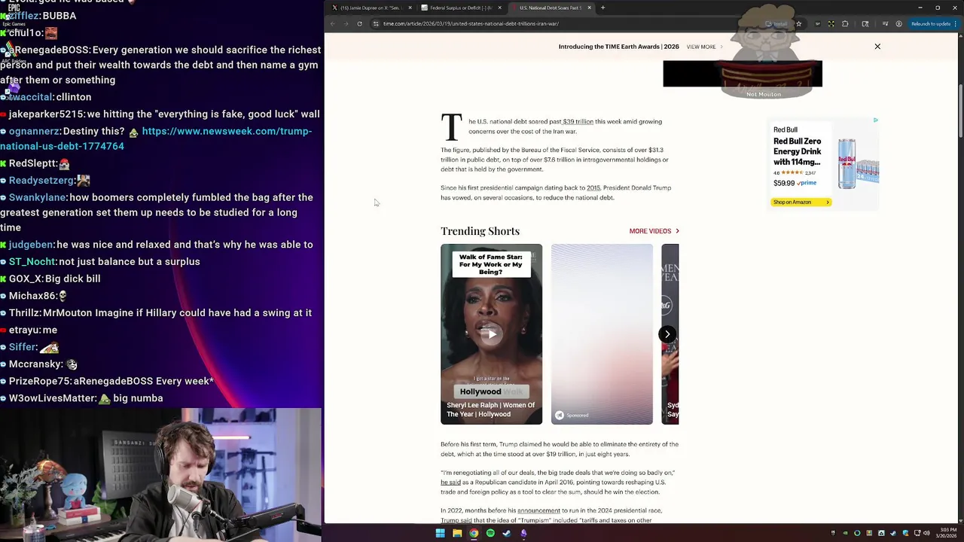The width and height of the screenshot is (964, 542).
Task: Open MORE VIDEOS in Trending Shorts
Action: click(x=654, y=231)
